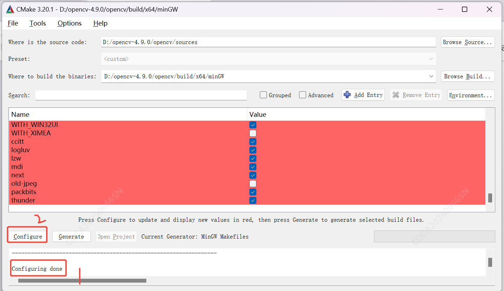
Task: Open the Help menu
Action: 100,23
